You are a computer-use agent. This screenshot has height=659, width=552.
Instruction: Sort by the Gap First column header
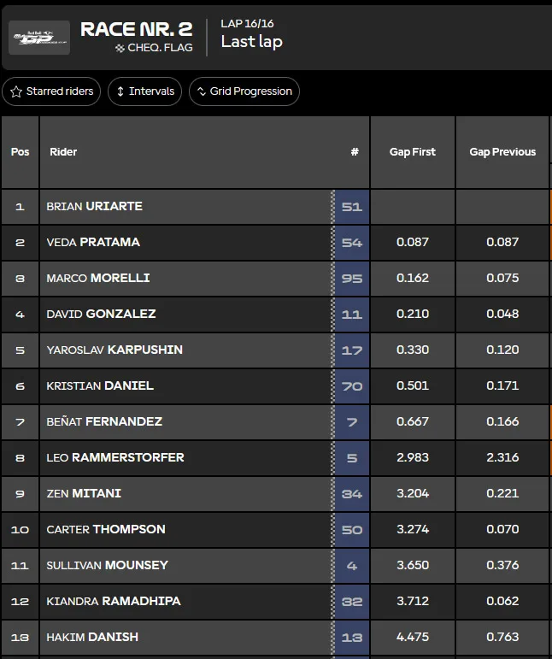(x=413, y=152)
